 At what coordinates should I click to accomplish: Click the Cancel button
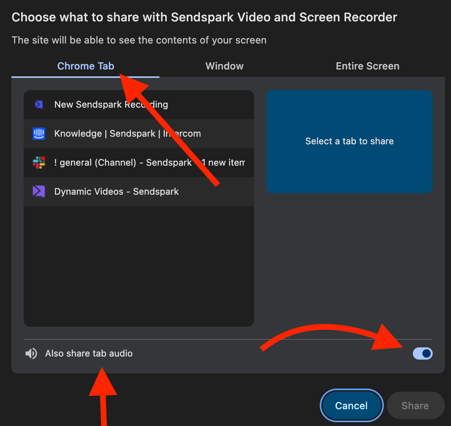click(x=351, y=405)
